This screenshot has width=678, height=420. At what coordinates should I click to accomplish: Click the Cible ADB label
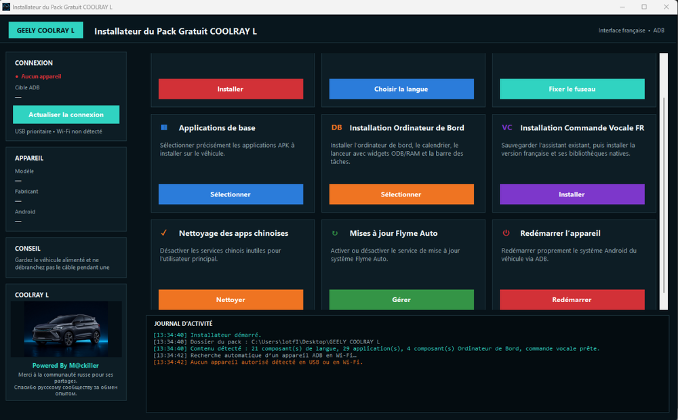click(x=27, y=87)
